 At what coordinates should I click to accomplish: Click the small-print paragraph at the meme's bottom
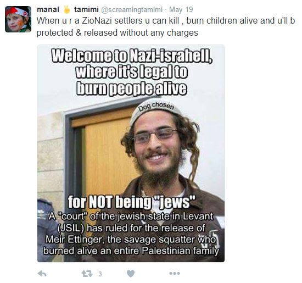[131, 234]
